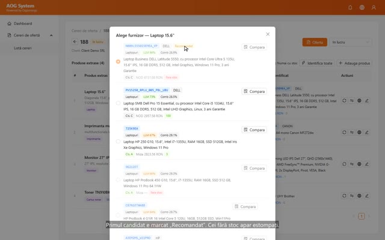
Task: Close the Alege furnizor dialog
Action: click(268, 34)
